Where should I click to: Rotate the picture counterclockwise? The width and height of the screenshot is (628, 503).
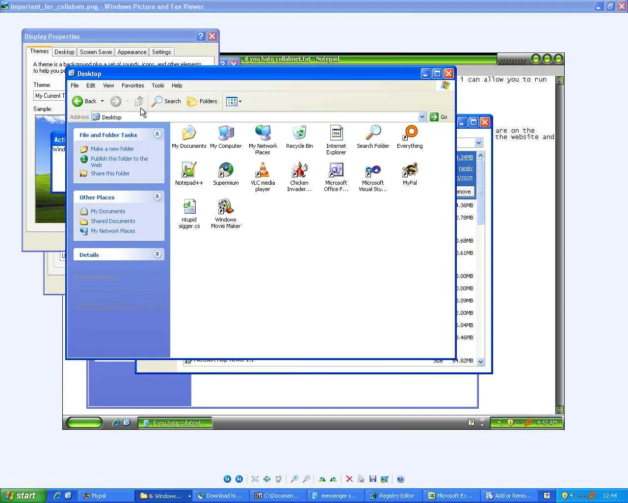(x=334, y=479)
